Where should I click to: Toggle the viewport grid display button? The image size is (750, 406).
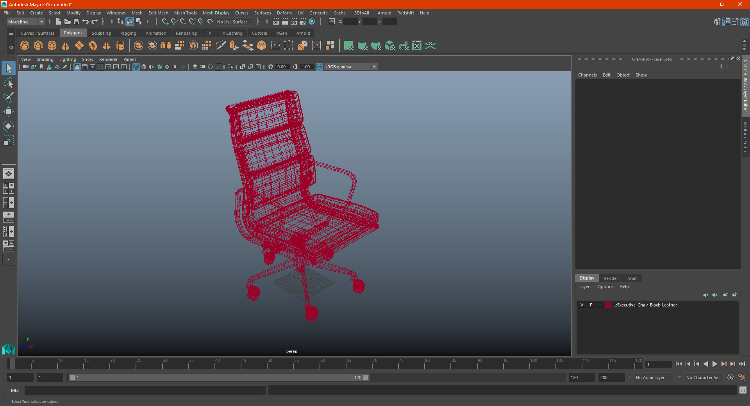77,67
